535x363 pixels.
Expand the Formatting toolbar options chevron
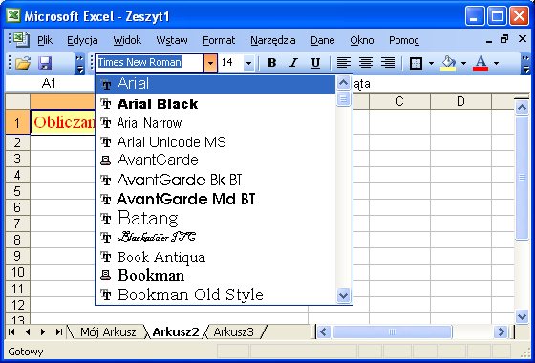[525, 63]
